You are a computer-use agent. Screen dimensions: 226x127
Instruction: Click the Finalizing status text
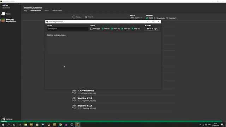(4, 121)
